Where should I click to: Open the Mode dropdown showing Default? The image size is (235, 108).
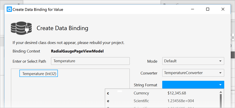tap(193, 61)
